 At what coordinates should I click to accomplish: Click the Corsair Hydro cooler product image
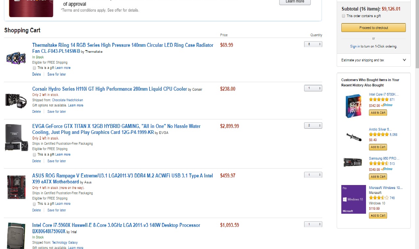click(16, 100)
